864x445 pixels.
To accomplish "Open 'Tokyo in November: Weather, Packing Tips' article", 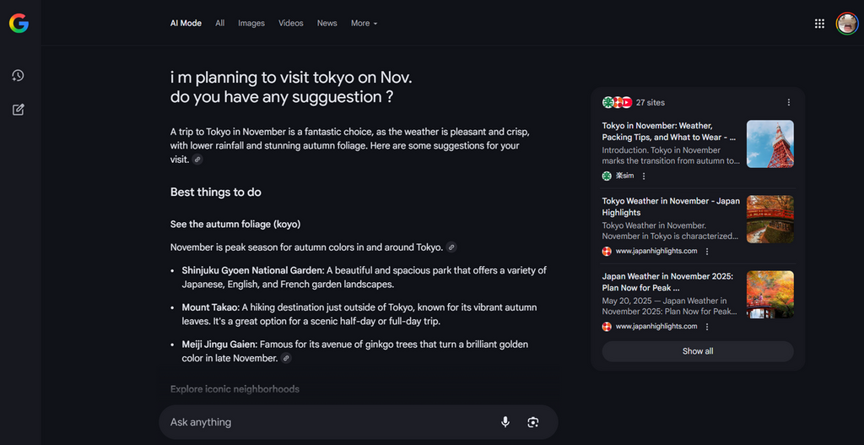I will point(669,131).
